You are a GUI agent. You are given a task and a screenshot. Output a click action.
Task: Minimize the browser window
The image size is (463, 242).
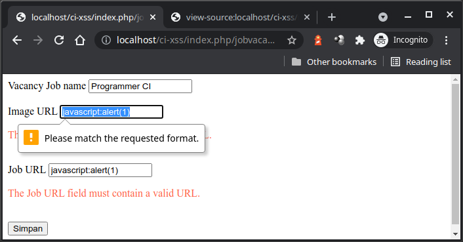pyautogui.click(x=408, y=17)
